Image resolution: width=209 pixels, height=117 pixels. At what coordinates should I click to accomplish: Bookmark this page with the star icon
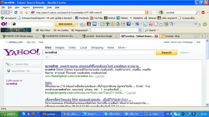[151, 12]
